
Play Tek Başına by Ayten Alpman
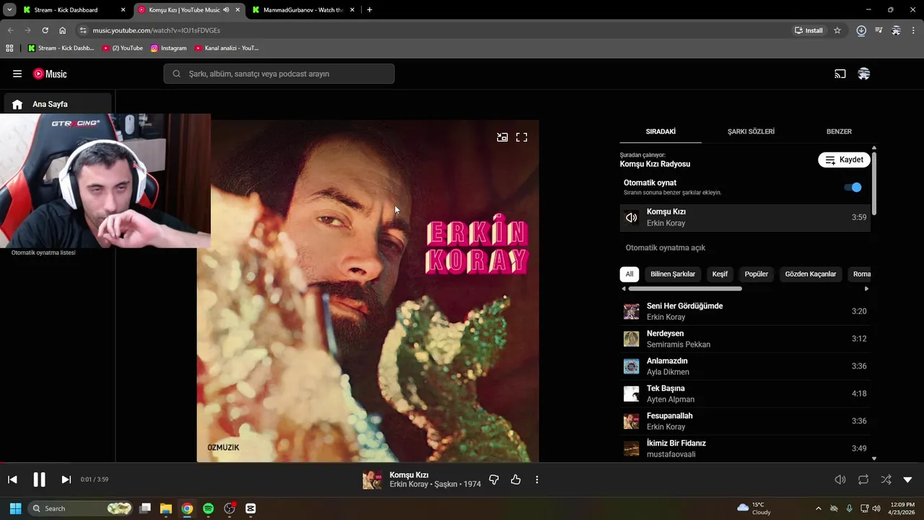coord(745,394)
